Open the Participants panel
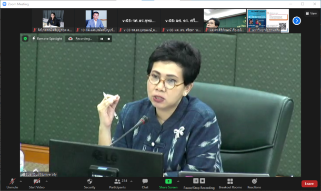Image resolution: width=321 pixels, height=191 pixels. pyautogui.click(x=117, y=183)
